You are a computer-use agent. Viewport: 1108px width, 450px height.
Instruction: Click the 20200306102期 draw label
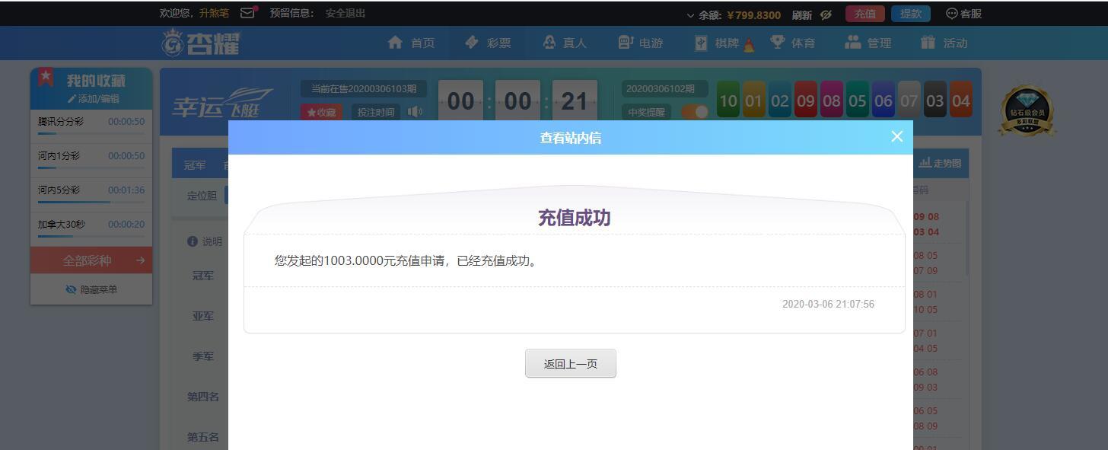coord(666,89)
